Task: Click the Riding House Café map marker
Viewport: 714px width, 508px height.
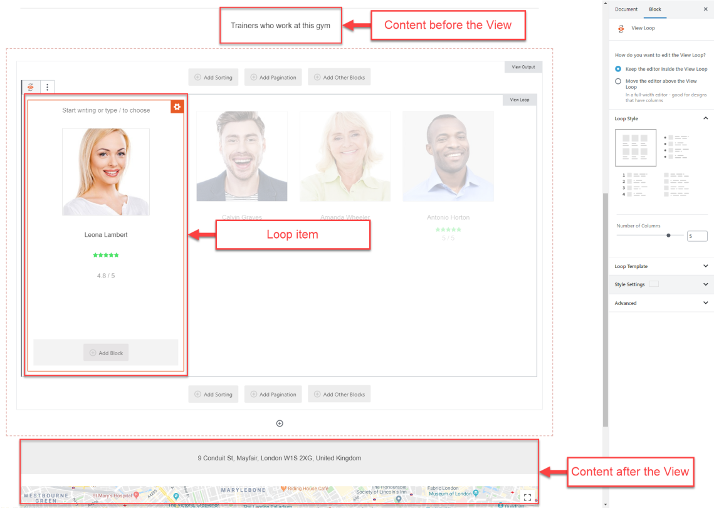Action: [x=284, y=489]
